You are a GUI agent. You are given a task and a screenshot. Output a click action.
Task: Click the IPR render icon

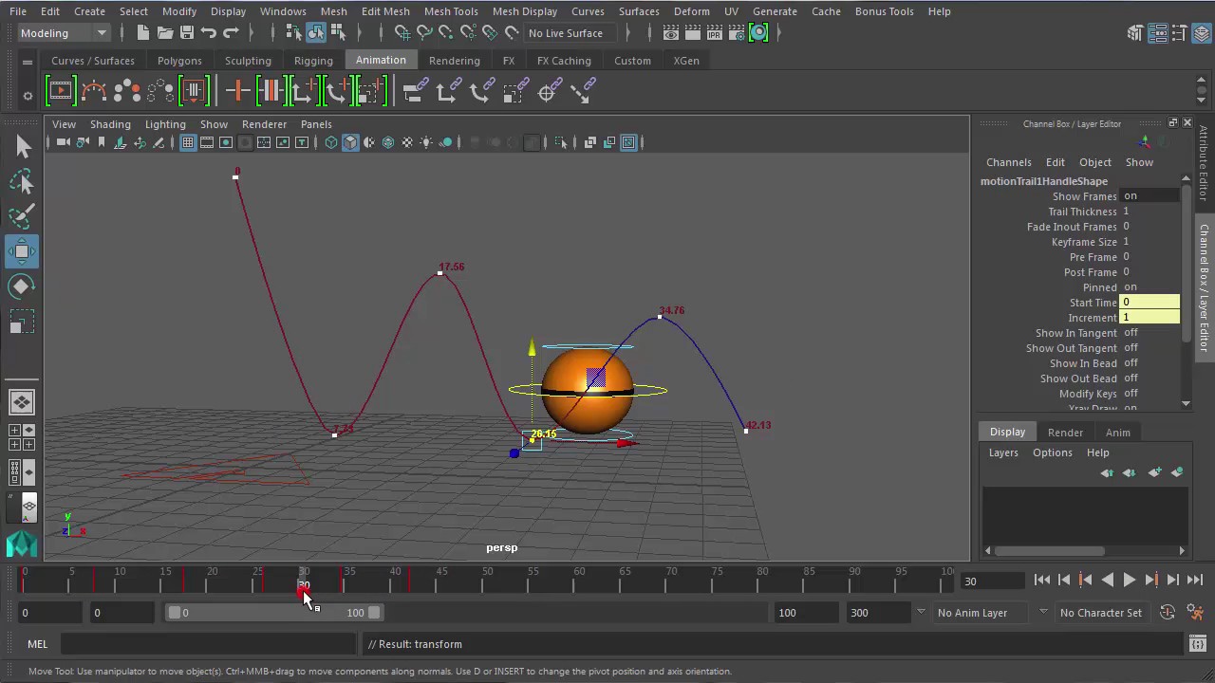[714, 33]
